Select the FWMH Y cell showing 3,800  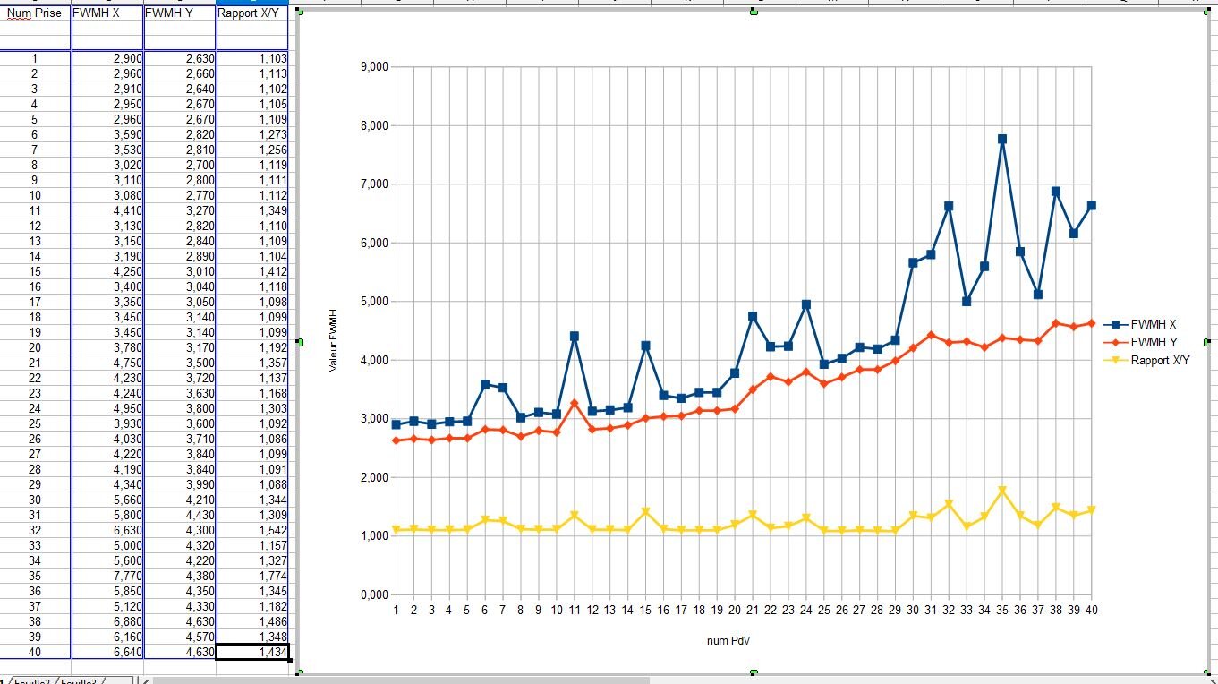click(x=180, y=408)
